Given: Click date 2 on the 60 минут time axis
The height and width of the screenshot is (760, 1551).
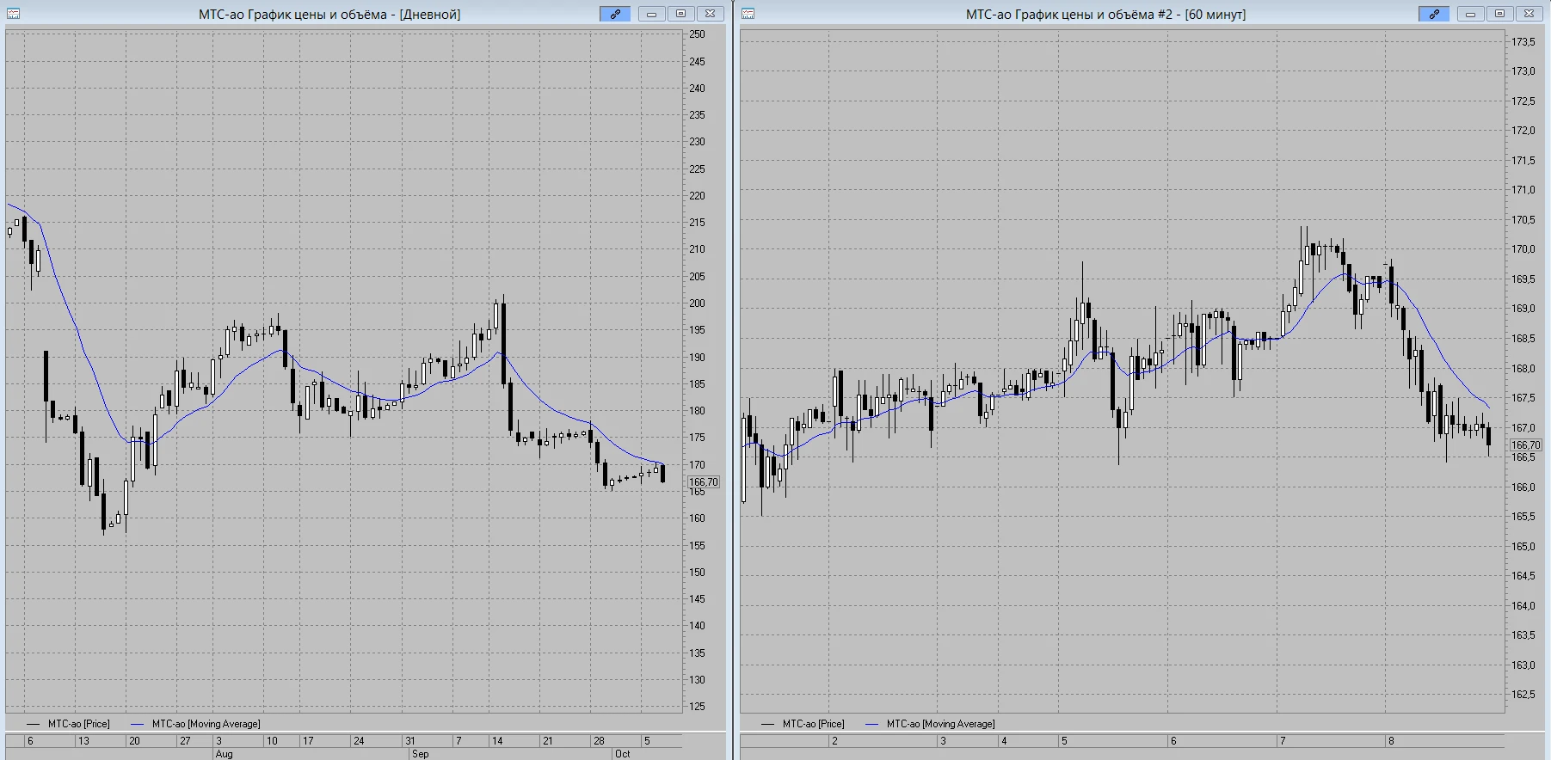Looking at the screenshot, I should tap(834, 741).
